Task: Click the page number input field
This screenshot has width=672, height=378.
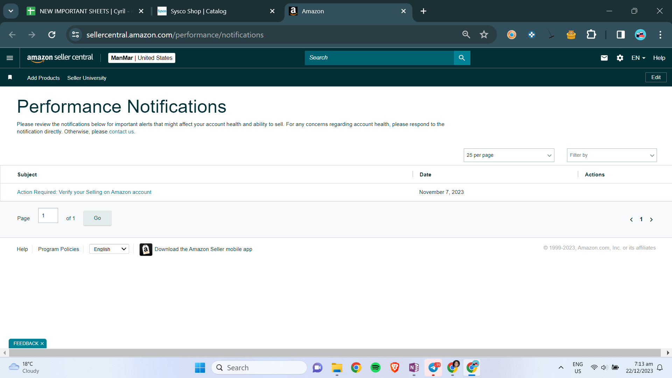Action: point(48,216)
